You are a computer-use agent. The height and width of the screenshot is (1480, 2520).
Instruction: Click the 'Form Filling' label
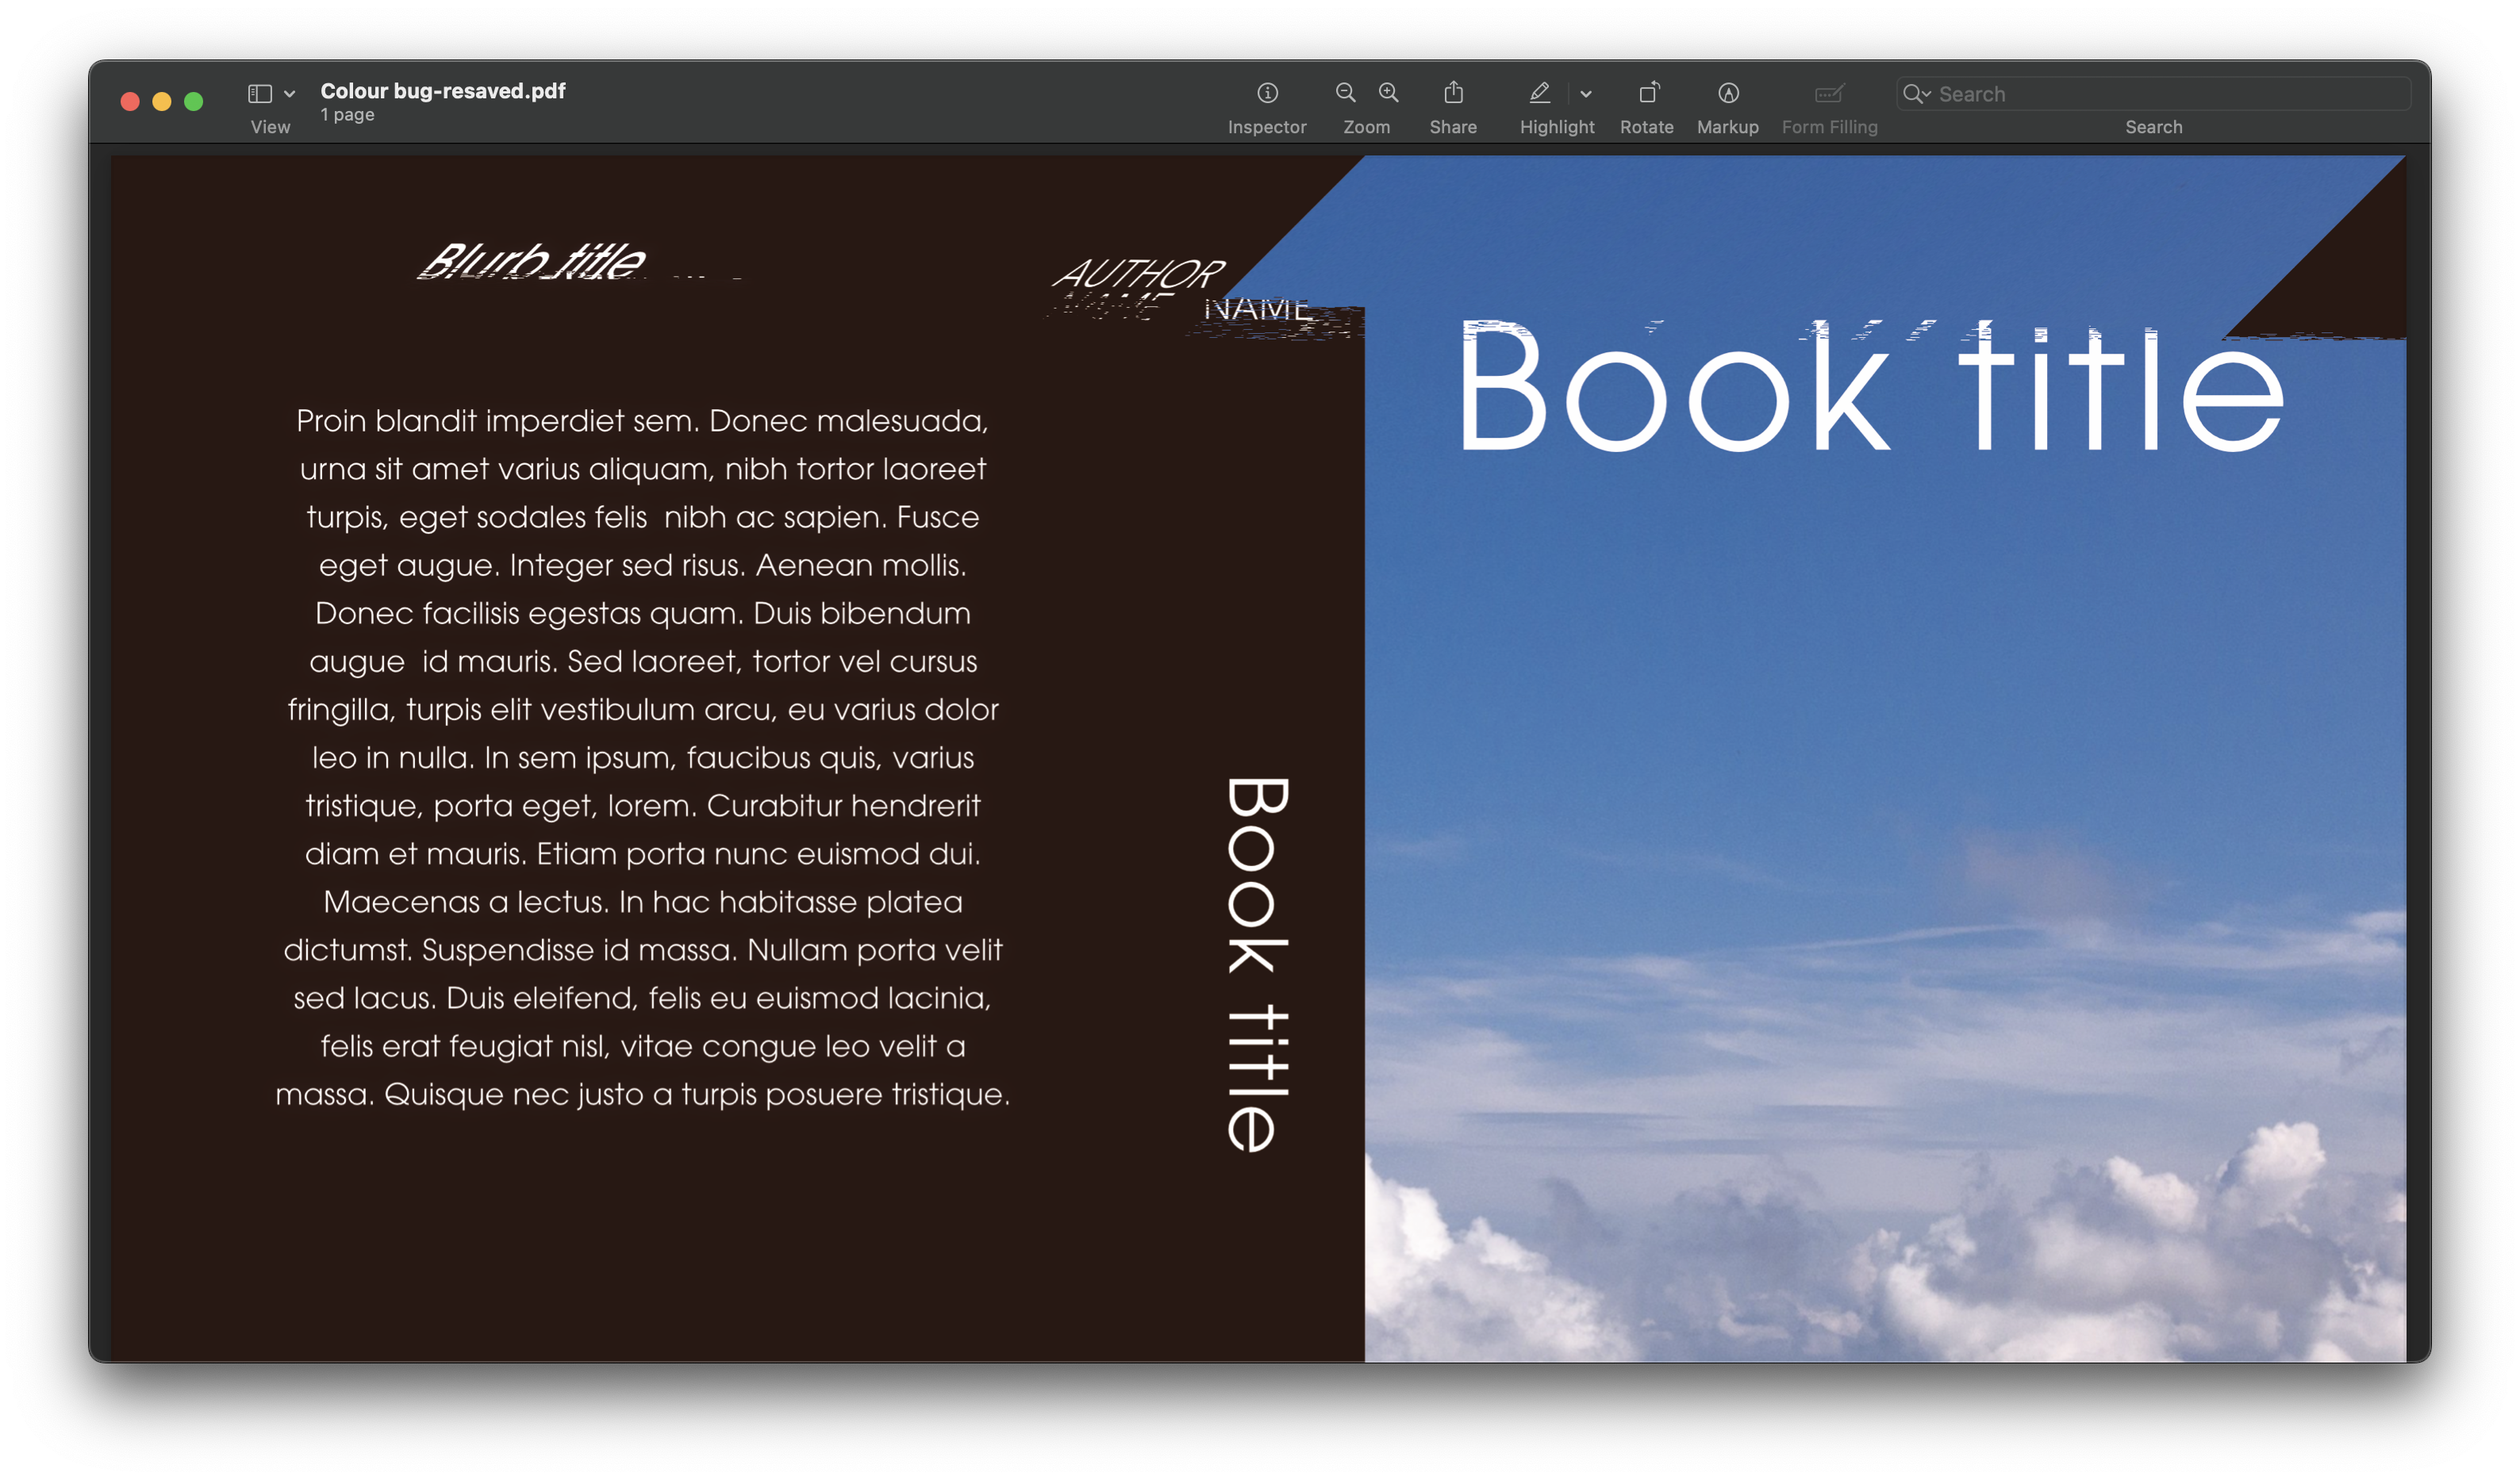pyautogui.click(x=1829, y=127)
